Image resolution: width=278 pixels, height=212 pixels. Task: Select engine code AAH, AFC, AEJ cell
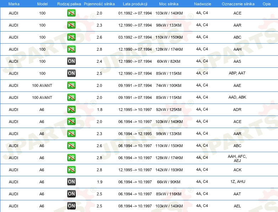237,158
